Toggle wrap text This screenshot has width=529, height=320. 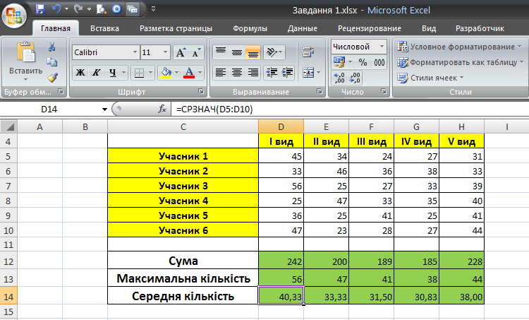pos(308,52)
